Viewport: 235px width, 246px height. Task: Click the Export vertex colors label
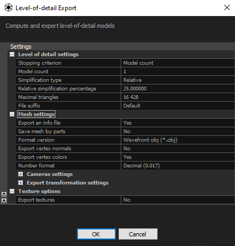pyautogui.click(x=43, y=157)
